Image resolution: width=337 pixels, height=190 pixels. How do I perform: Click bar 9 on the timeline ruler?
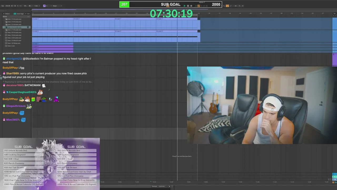[x=74, y=13]
